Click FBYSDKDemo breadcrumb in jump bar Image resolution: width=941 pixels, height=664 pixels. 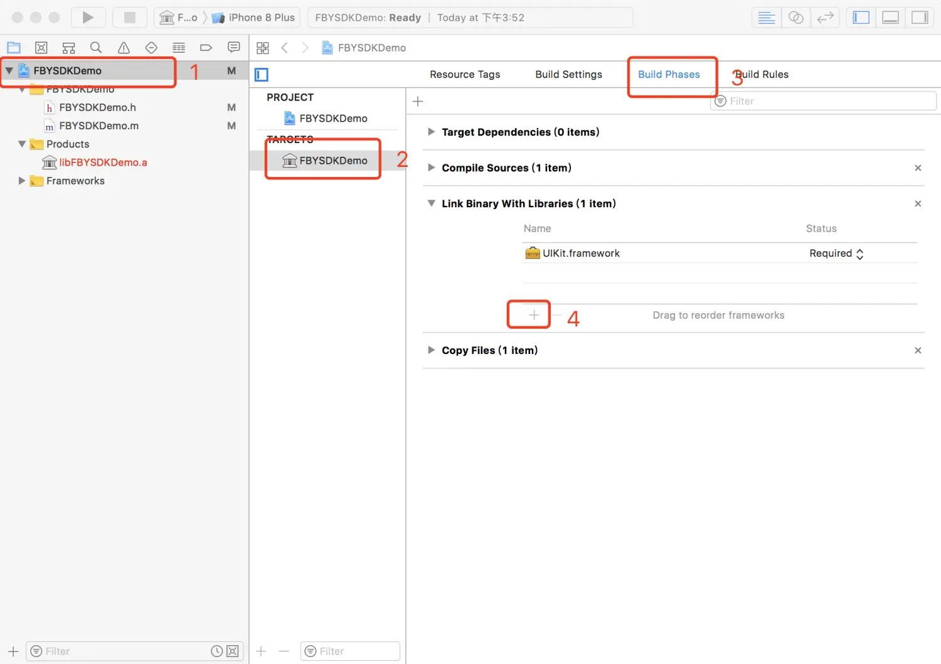coord(364,48)
